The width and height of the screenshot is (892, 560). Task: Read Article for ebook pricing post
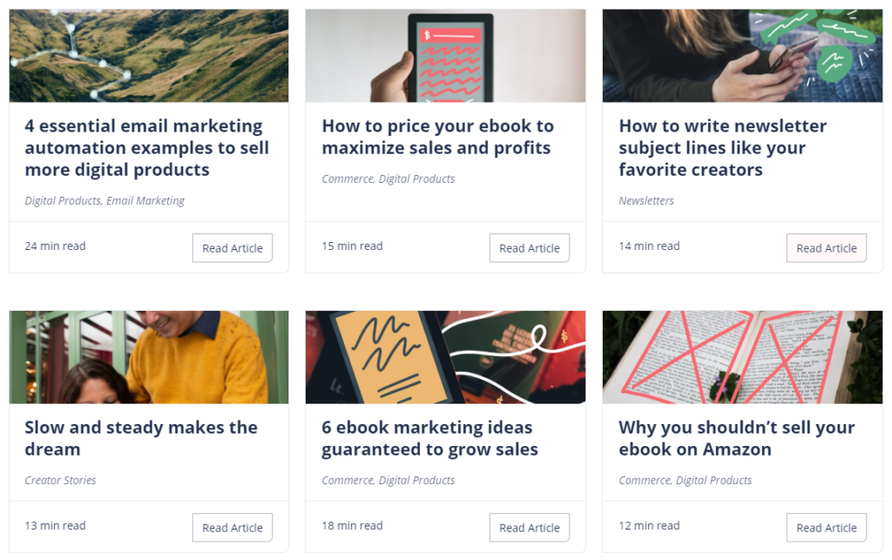(529, 248)
